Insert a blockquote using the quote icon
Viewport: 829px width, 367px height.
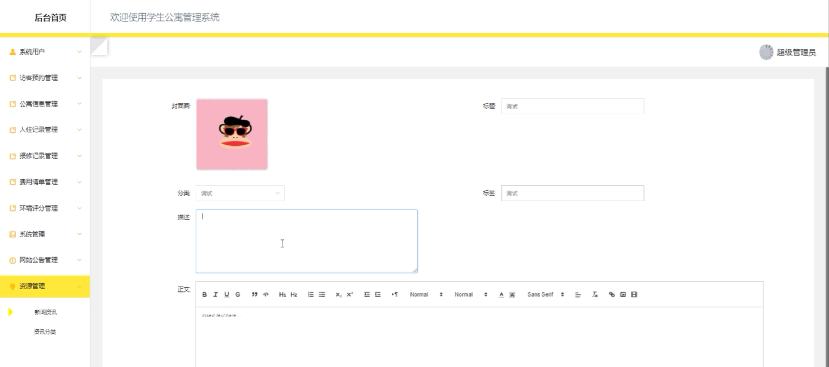pyautogui.click(x=255, y=294)
